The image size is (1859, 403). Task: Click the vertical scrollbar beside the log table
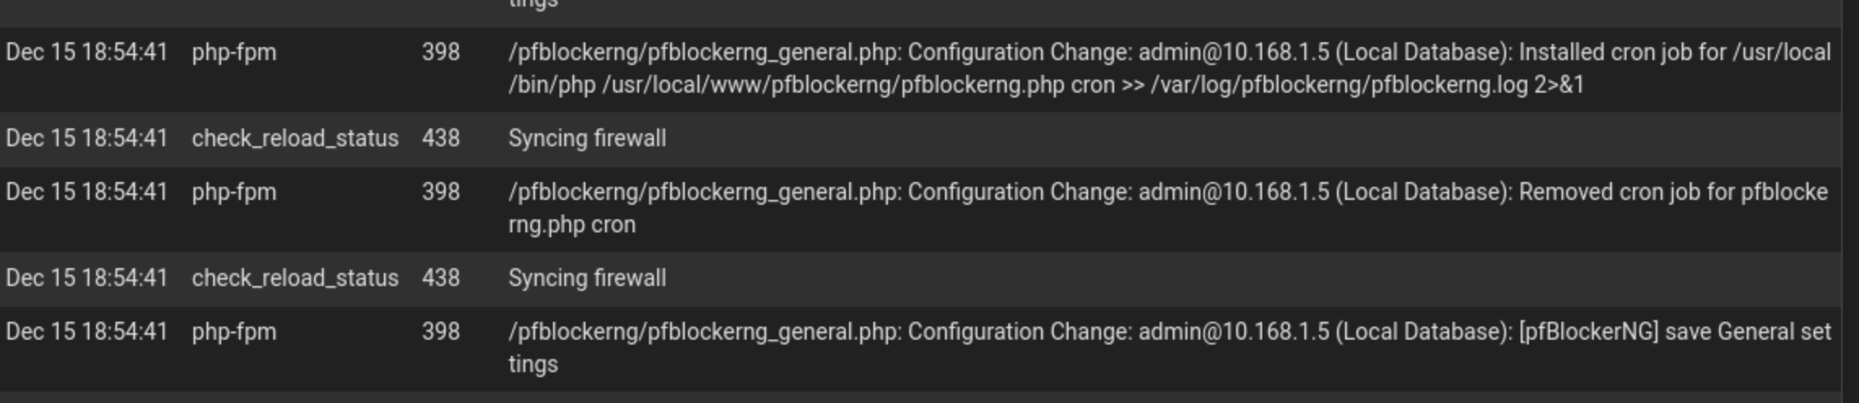1850,201
